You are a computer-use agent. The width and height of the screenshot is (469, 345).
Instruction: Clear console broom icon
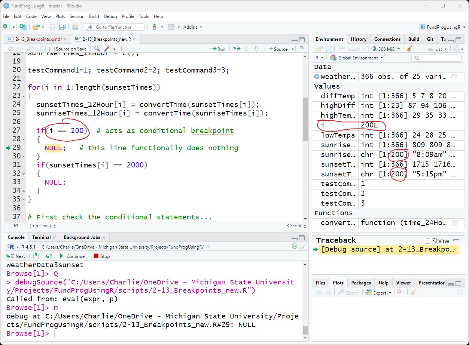point(303,246)
